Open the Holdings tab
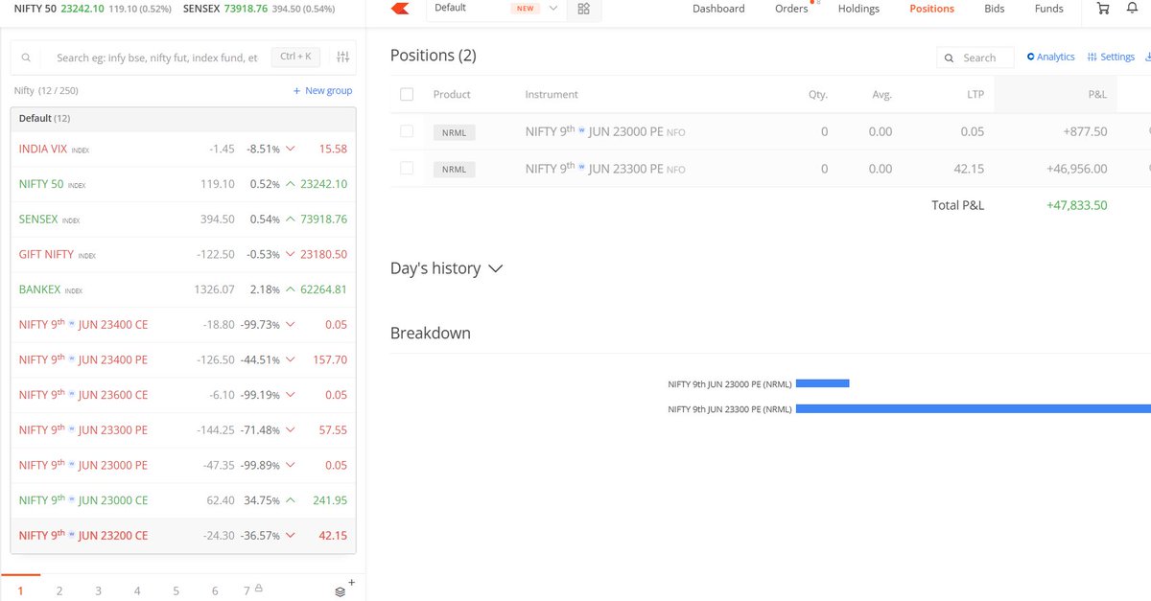The image size is (1151, 601). pyautogui.click(x=858, y=9)
